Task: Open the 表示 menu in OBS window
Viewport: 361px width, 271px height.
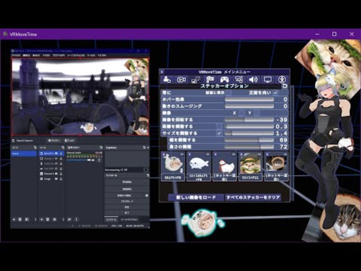Action: (36, 55)
